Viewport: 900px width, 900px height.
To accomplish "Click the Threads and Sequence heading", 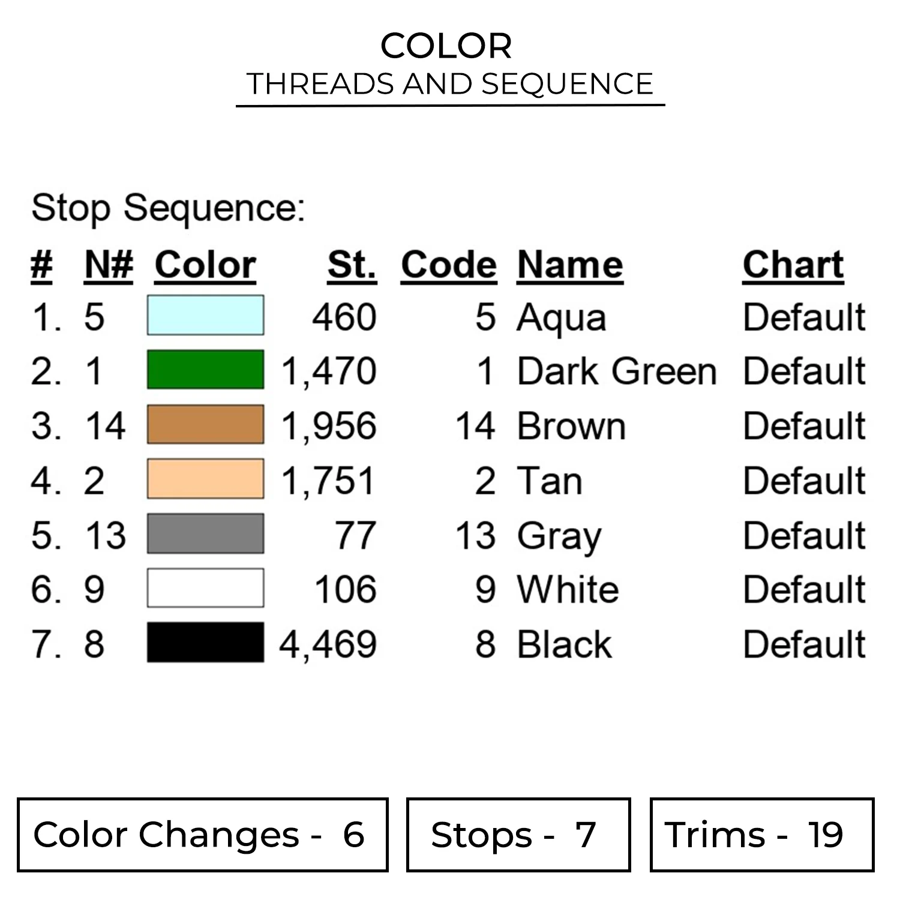I will pyautogui.click(x=450, y=83).
